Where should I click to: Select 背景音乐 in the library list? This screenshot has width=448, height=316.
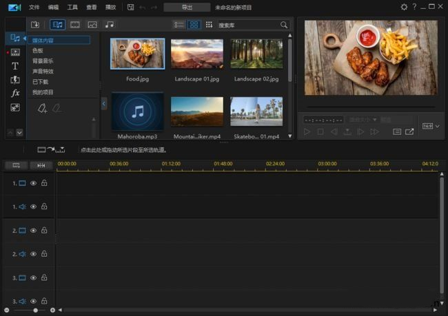click(43, 61)
